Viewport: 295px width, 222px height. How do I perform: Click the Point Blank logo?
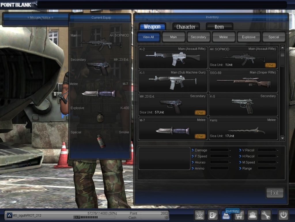[19, 4]
